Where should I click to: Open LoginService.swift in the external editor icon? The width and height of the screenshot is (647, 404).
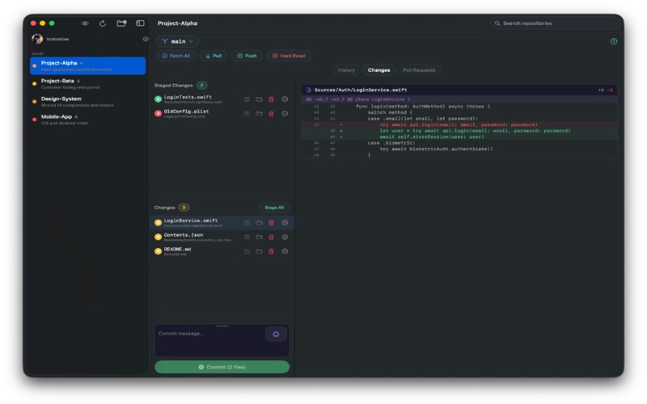247,223
